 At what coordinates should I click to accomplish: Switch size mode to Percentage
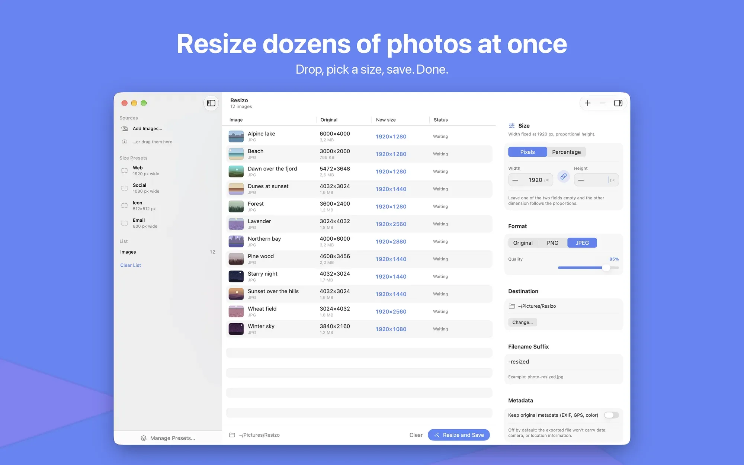coord(566,152)
